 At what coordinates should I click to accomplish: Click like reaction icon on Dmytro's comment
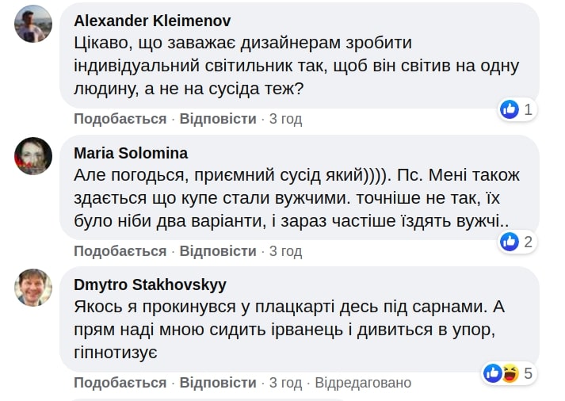tap(493, 372)
